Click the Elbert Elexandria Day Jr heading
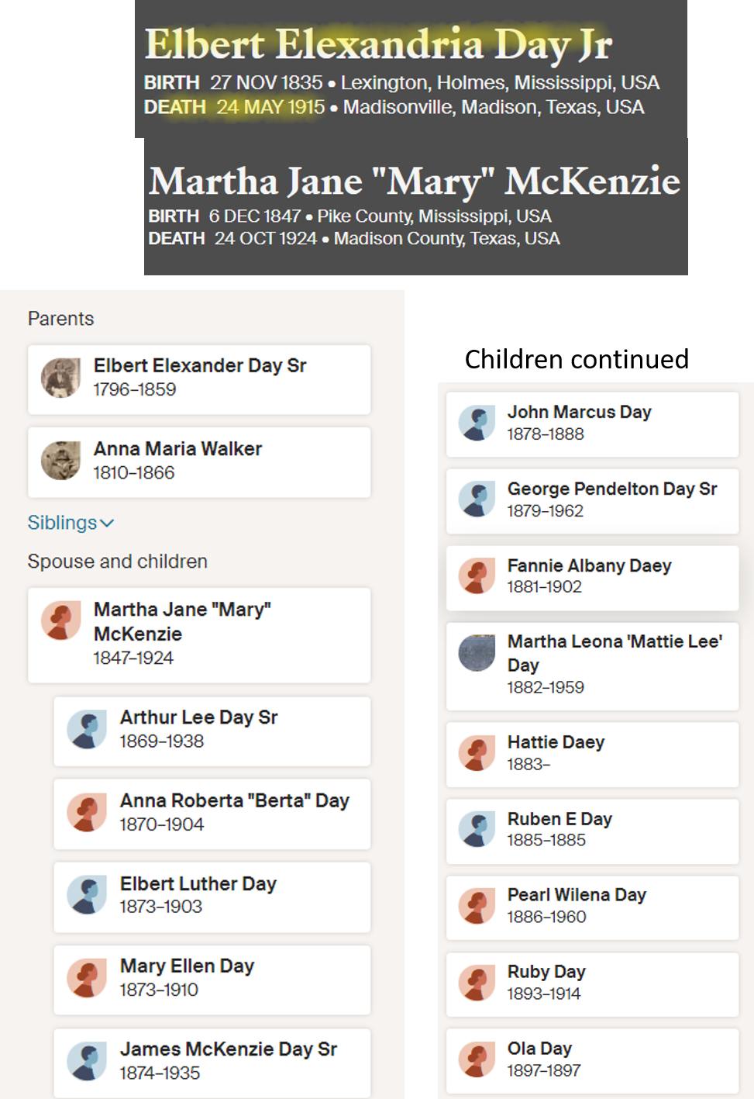 (378, 44)
